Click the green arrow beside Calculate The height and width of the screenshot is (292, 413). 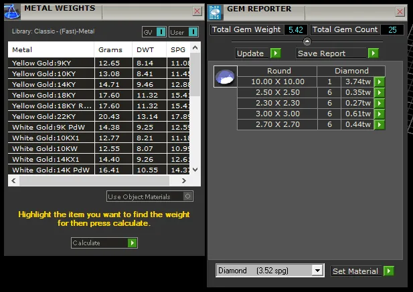133,243
